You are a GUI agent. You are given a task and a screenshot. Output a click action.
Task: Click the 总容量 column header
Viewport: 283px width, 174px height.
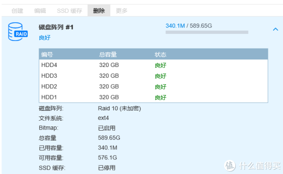(108, 55)
